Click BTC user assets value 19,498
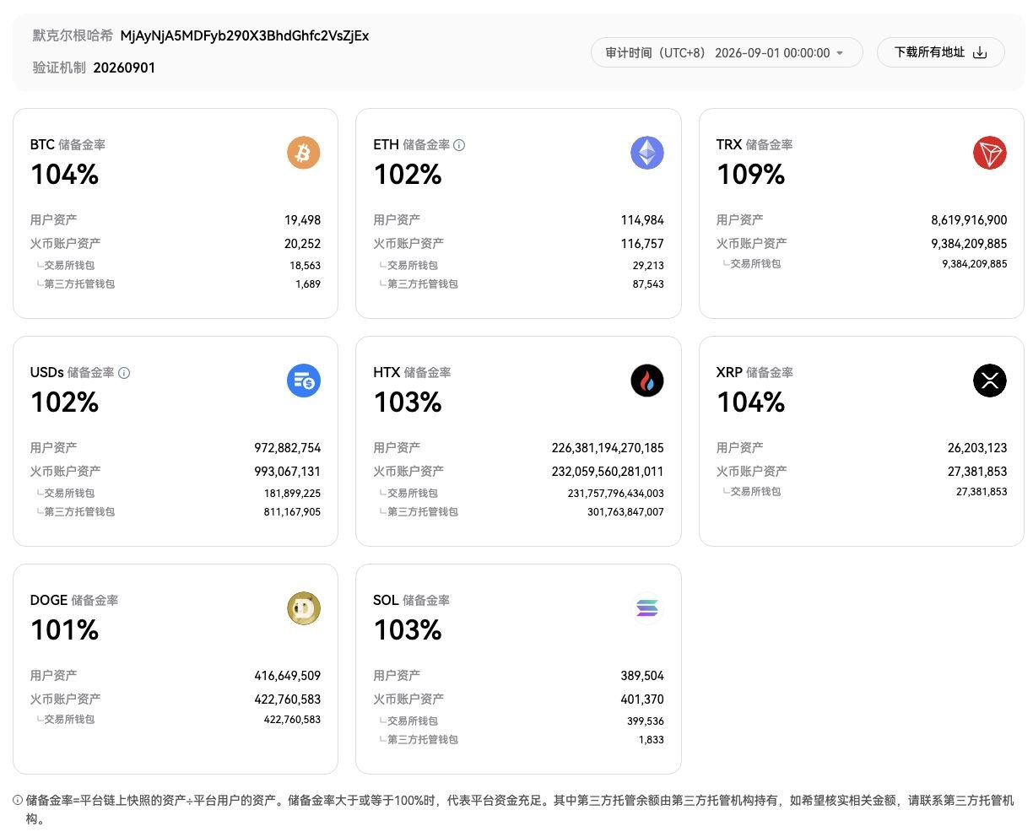Viewport: 1033px width, 837px height. click(x=302, y=220)
